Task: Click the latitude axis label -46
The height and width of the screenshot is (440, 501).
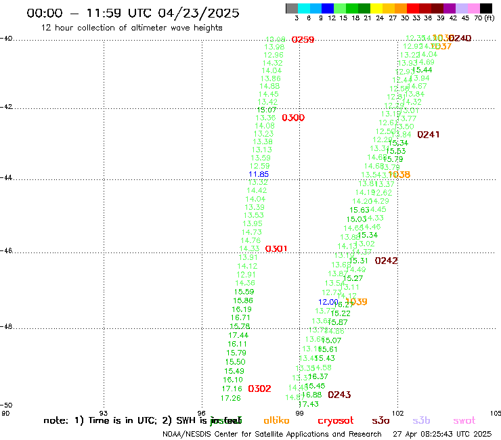Action: [x=6, y=250]
